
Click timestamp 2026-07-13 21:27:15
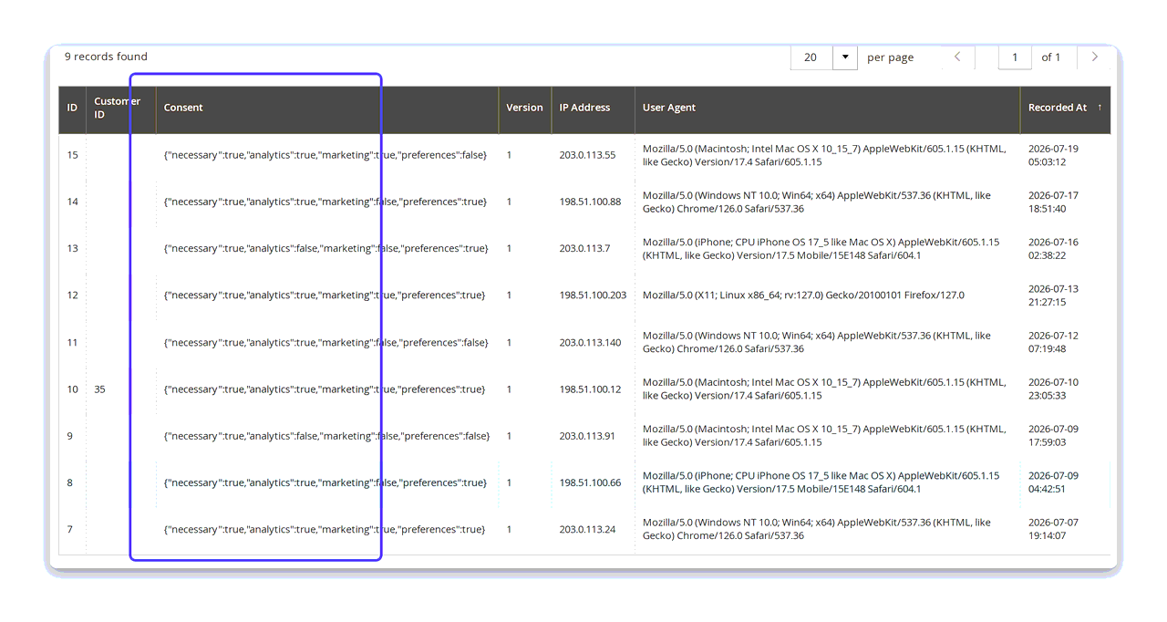coord(1053,295)
